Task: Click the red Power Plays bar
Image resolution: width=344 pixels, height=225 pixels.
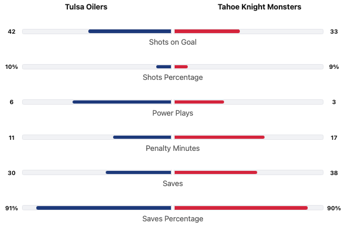Action: pyautogui.click(x=199, y=102)
